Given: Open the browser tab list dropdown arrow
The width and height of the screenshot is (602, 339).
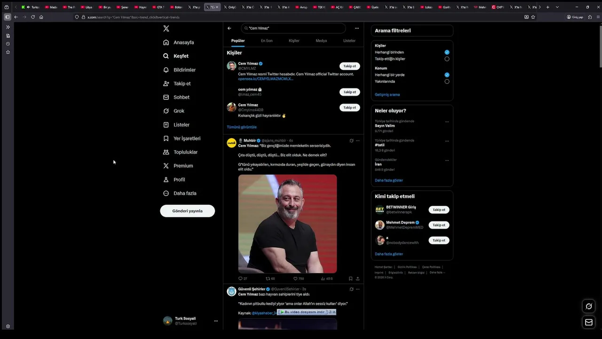Looking at the screenshot, I should coord(557,7).
